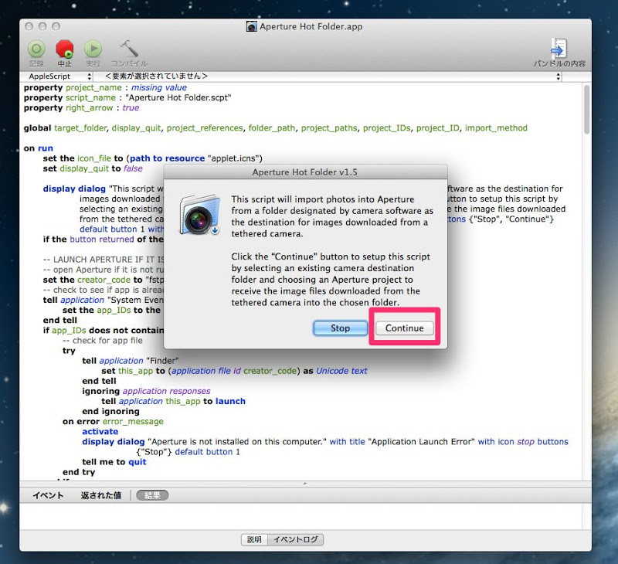This screenshot has width=618, height=564.
Task: Click the Stop button in dialog
Action: pos(340,328)
